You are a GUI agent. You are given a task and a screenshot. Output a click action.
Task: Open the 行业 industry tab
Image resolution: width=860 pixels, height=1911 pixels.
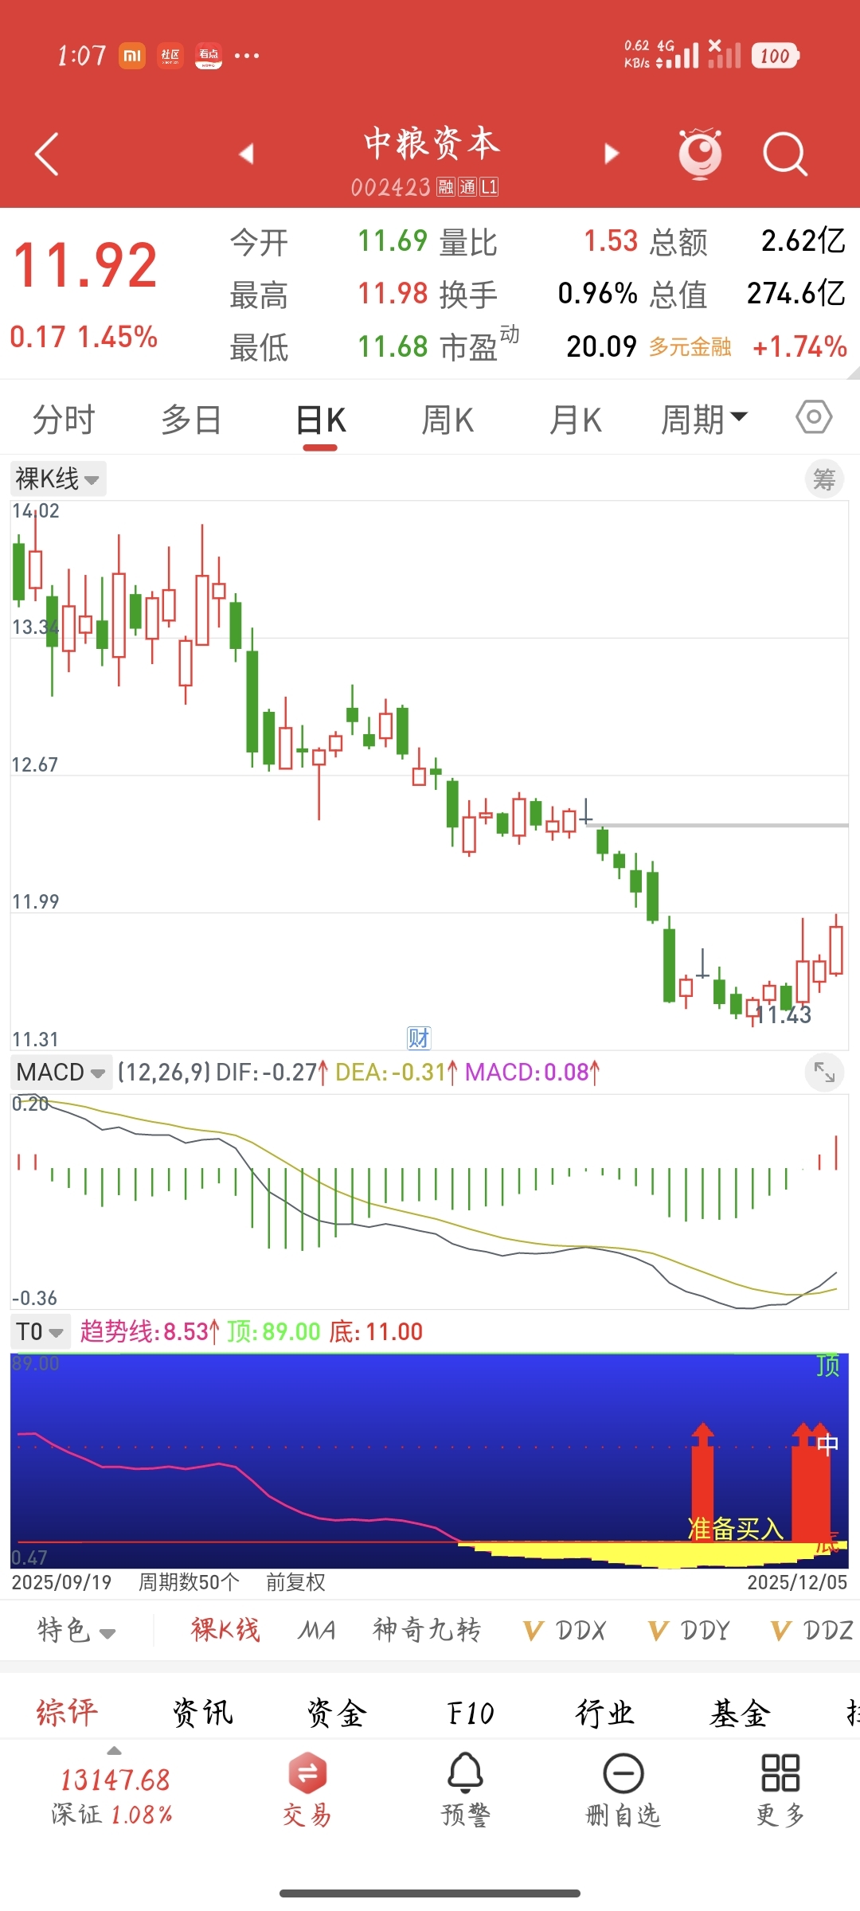coord(605,1712)
